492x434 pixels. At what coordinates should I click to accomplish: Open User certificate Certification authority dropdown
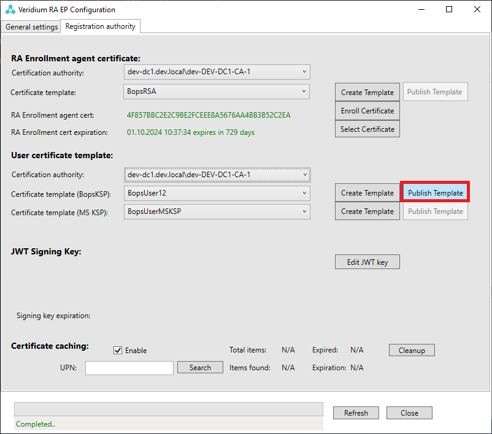tap(217, 175)
